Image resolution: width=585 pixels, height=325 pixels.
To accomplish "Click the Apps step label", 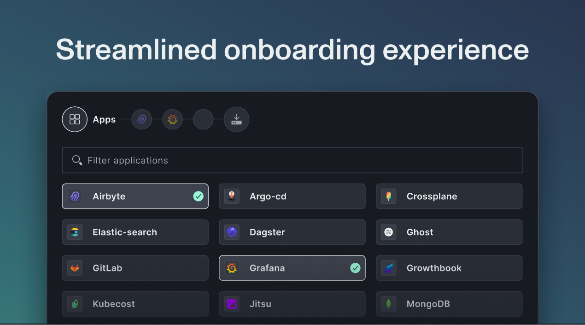I will pos(104,119).
